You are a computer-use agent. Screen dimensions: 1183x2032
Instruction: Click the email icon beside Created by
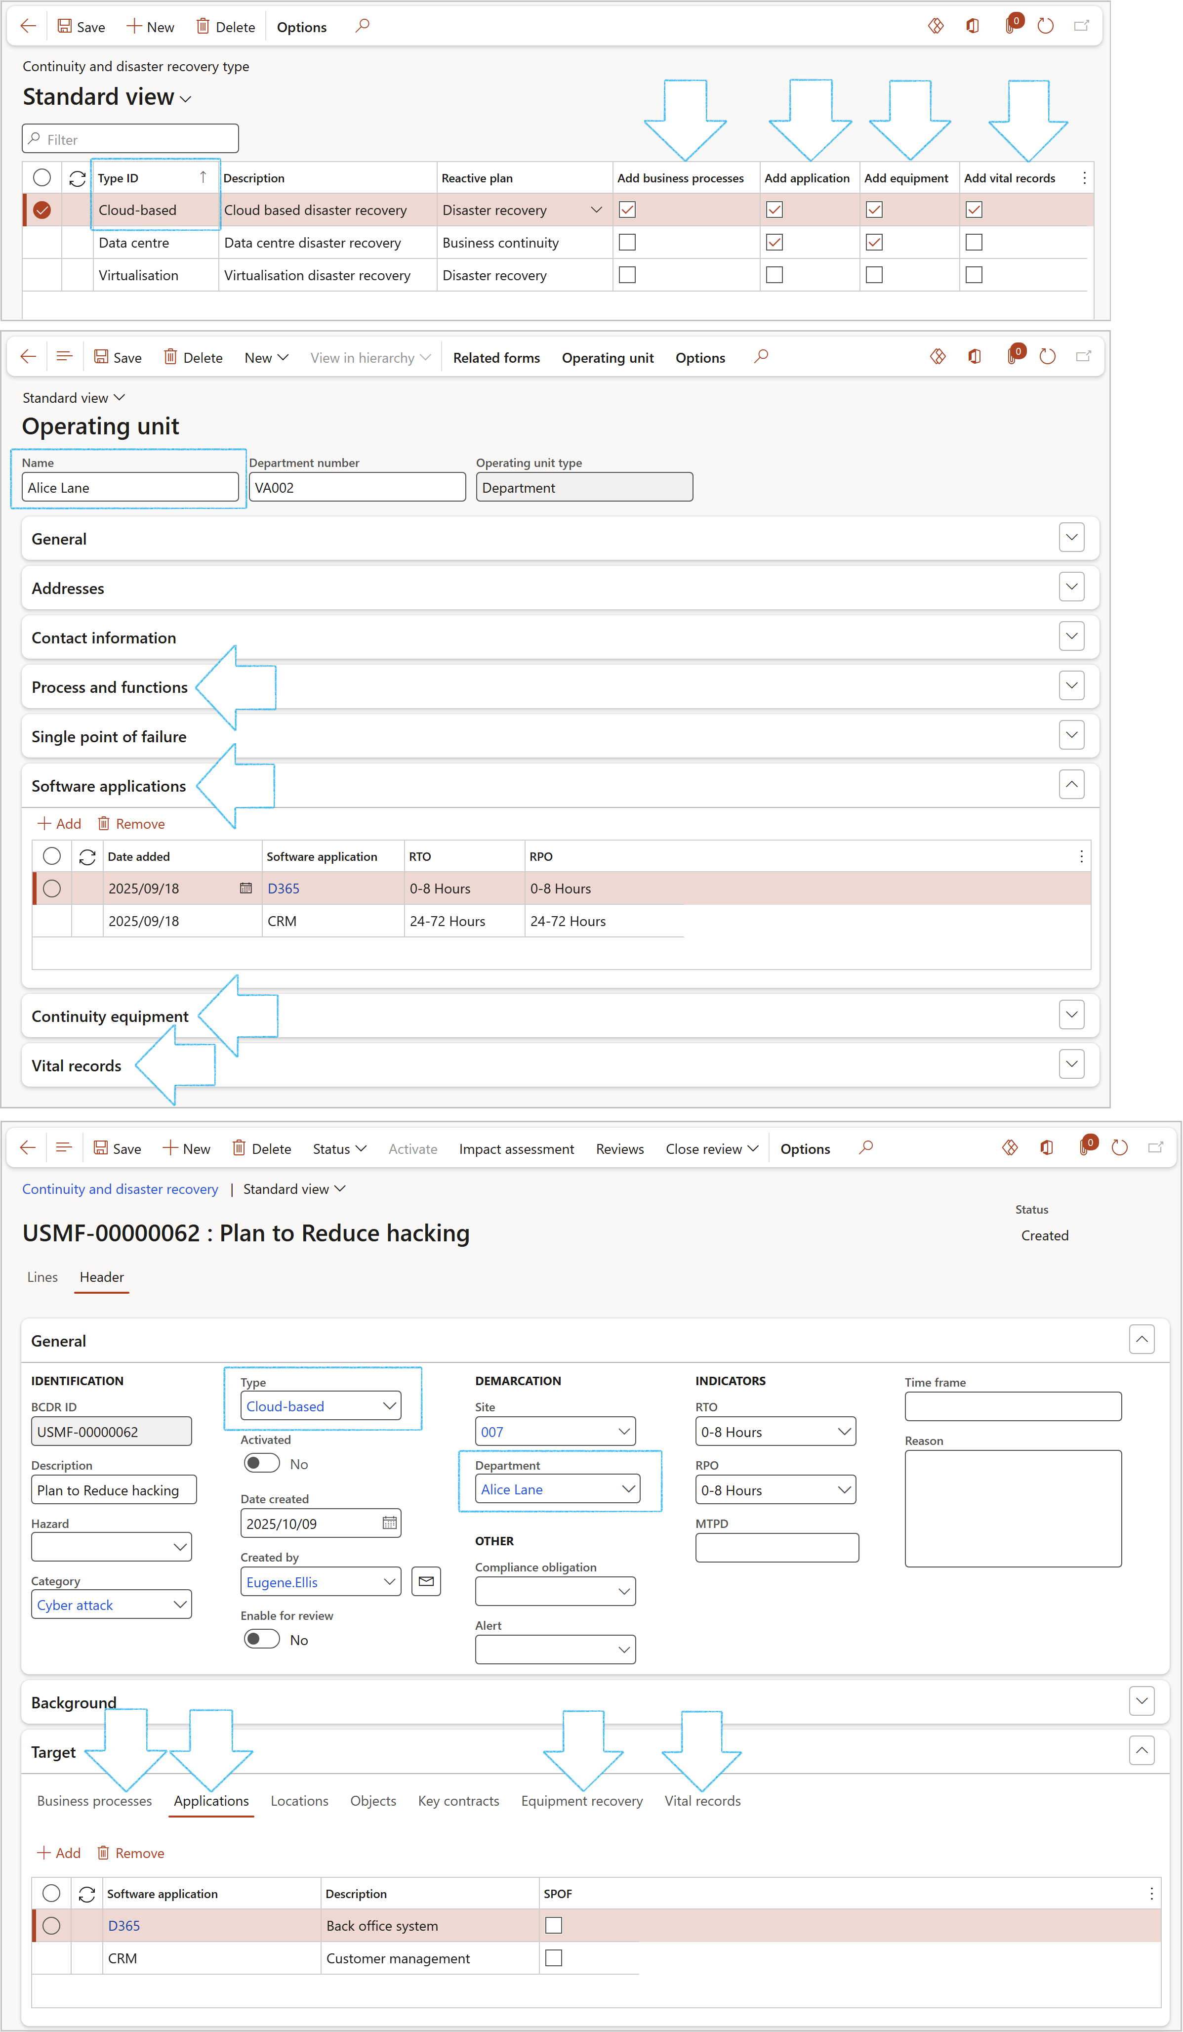point(426,1581)
